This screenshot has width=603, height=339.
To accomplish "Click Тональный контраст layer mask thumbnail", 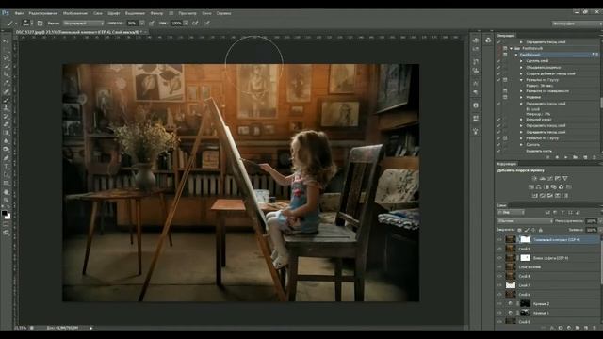I will 526,239.
